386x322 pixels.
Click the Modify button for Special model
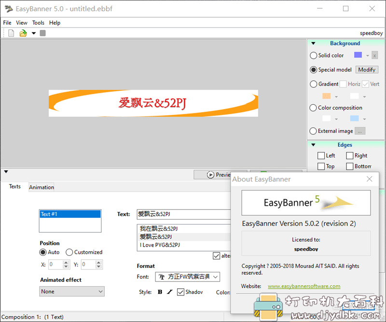coord(367,70)
